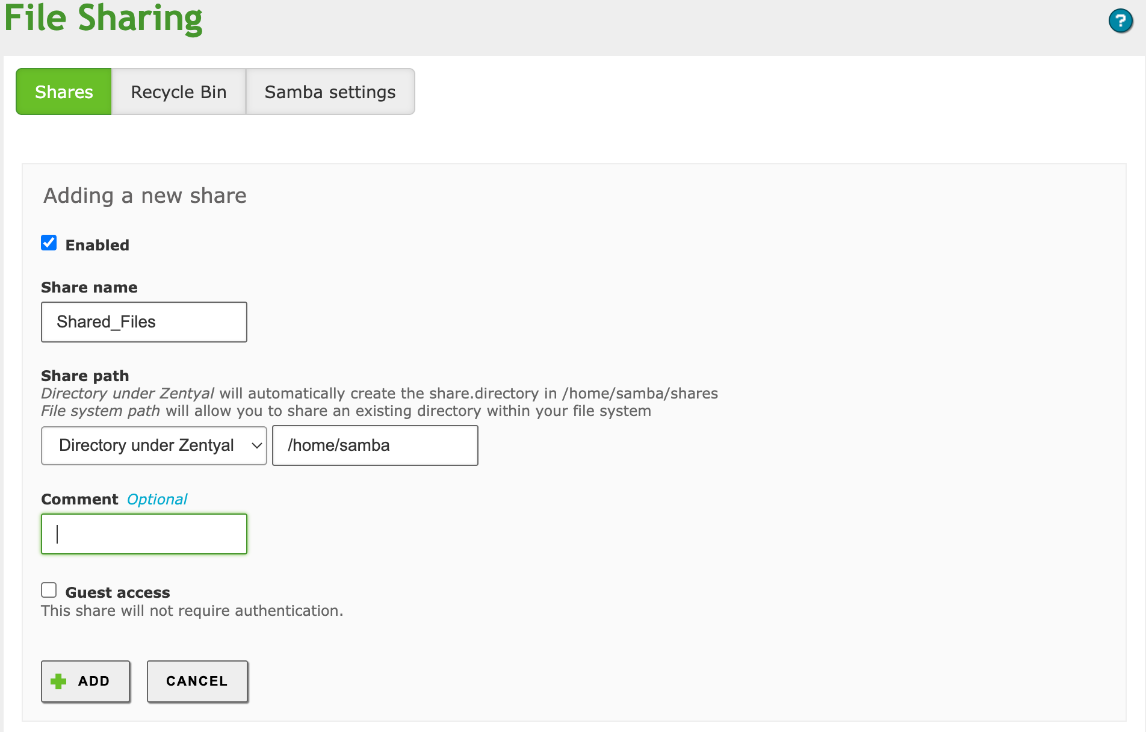Image resolution: width=1146 pixels, height=732 pixels.
Task: Enable the Guest access checkbox
Action: (x=49, y=591)
